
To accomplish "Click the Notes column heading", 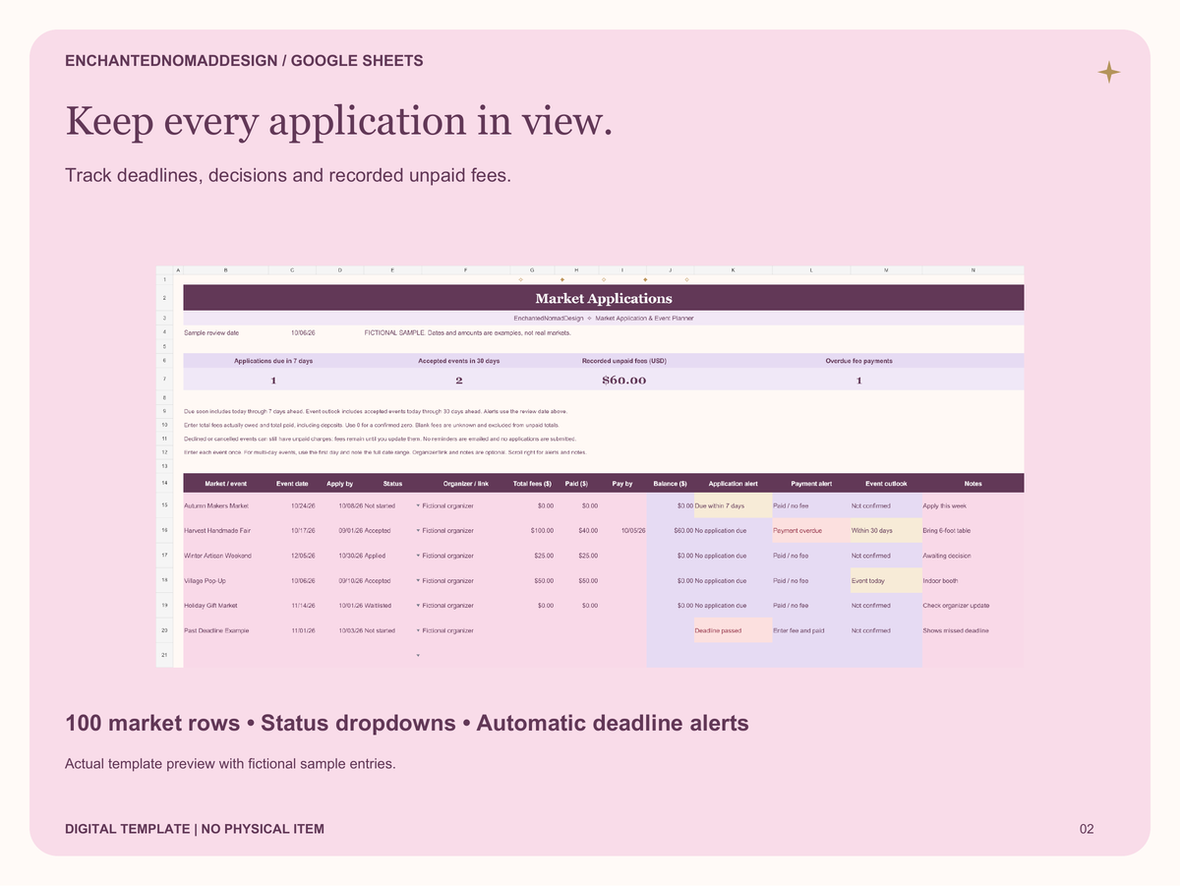I will pos(973,484).
